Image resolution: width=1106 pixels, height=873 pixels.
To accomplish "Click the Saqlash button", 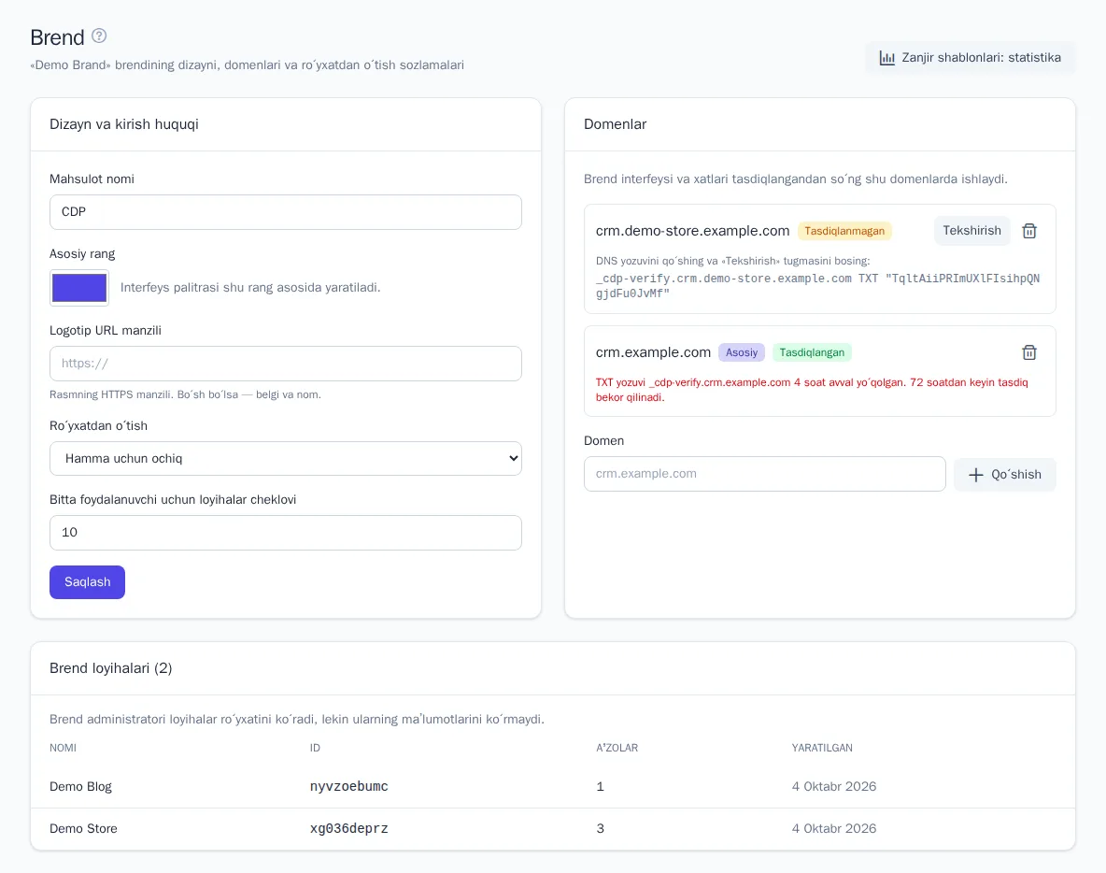I will click(88, 582).
